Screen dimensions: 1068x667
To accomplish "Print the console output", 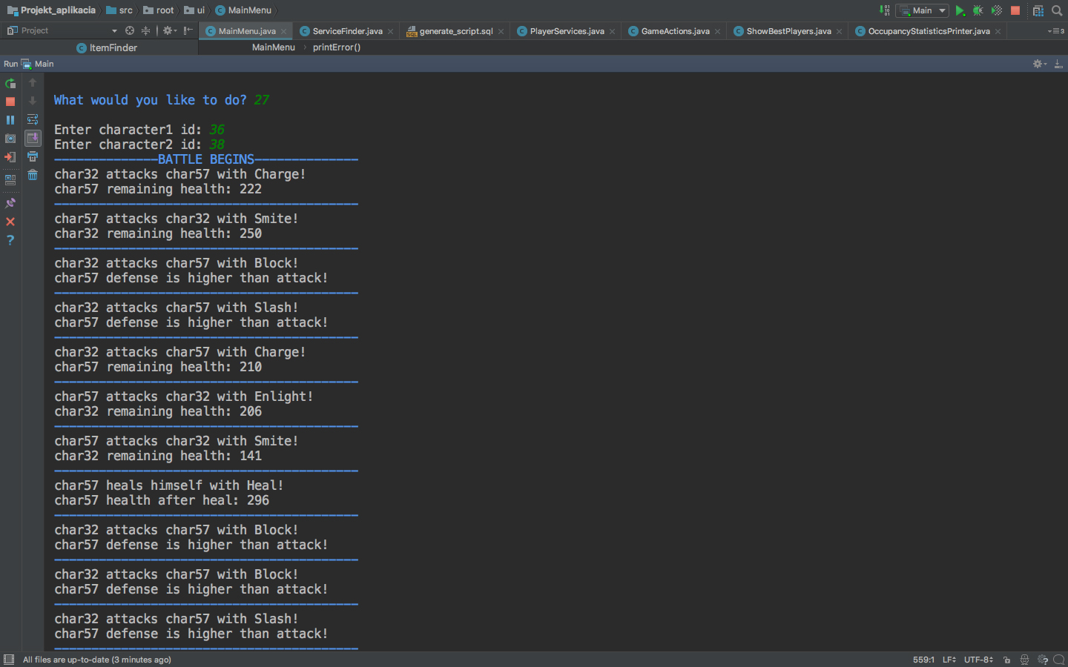I will click(x=33, y=156).
